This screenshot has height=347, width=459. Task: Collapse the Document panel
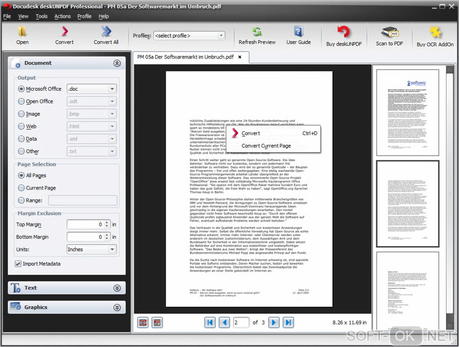tap(117, 63)
